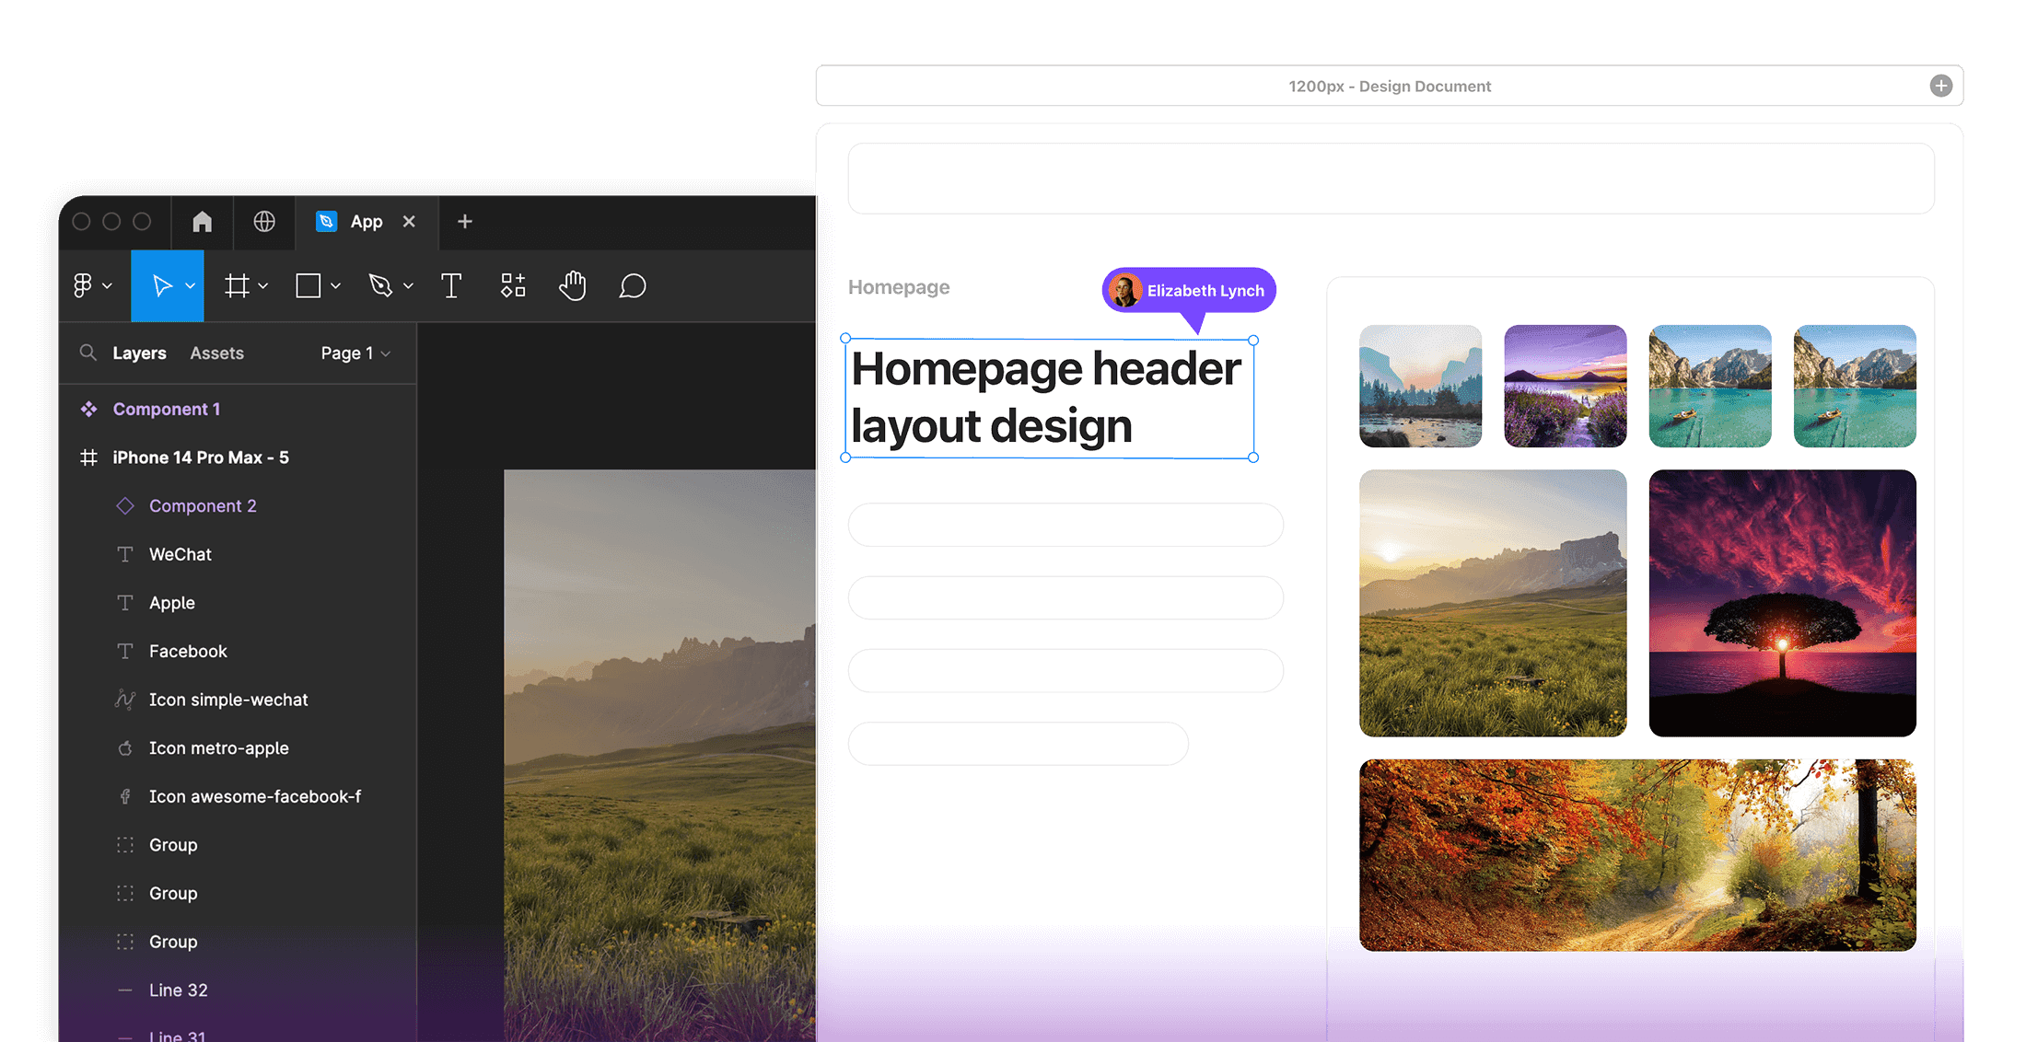Viewport: 2026px width, 1042px height.
Task: Switch to the Layers tab
Action: (x=139, y=353)
